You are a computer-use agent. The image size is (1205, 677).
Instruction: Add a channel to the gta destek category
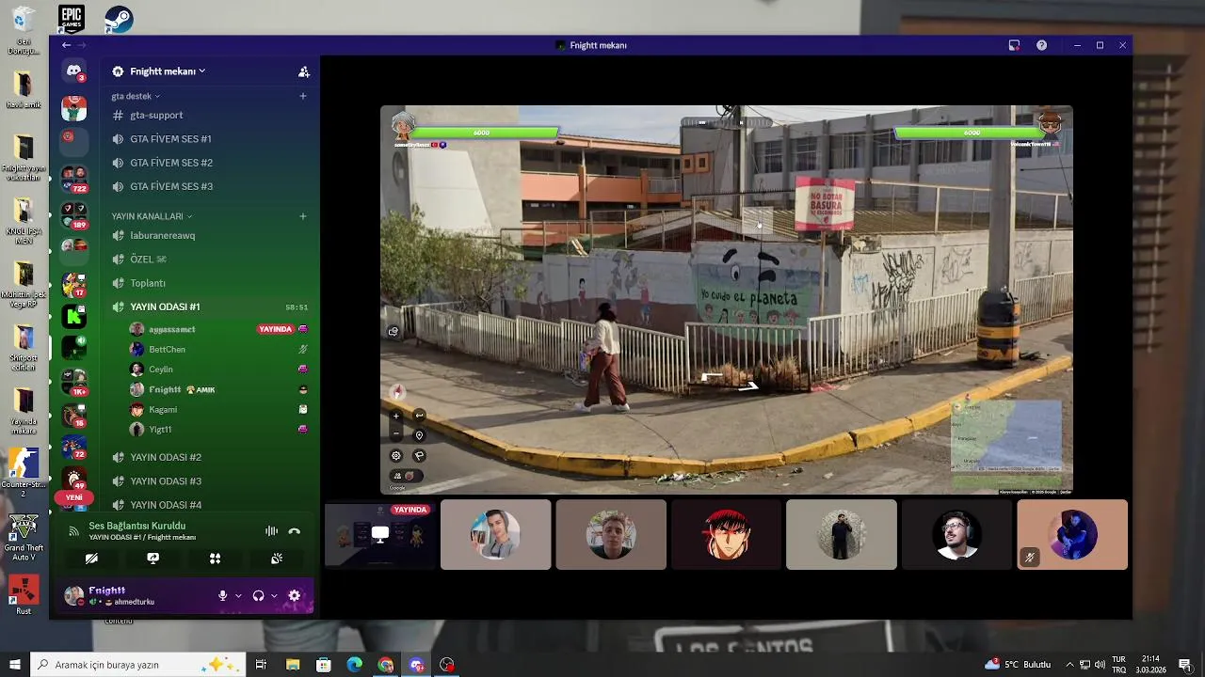click(303, 96)
